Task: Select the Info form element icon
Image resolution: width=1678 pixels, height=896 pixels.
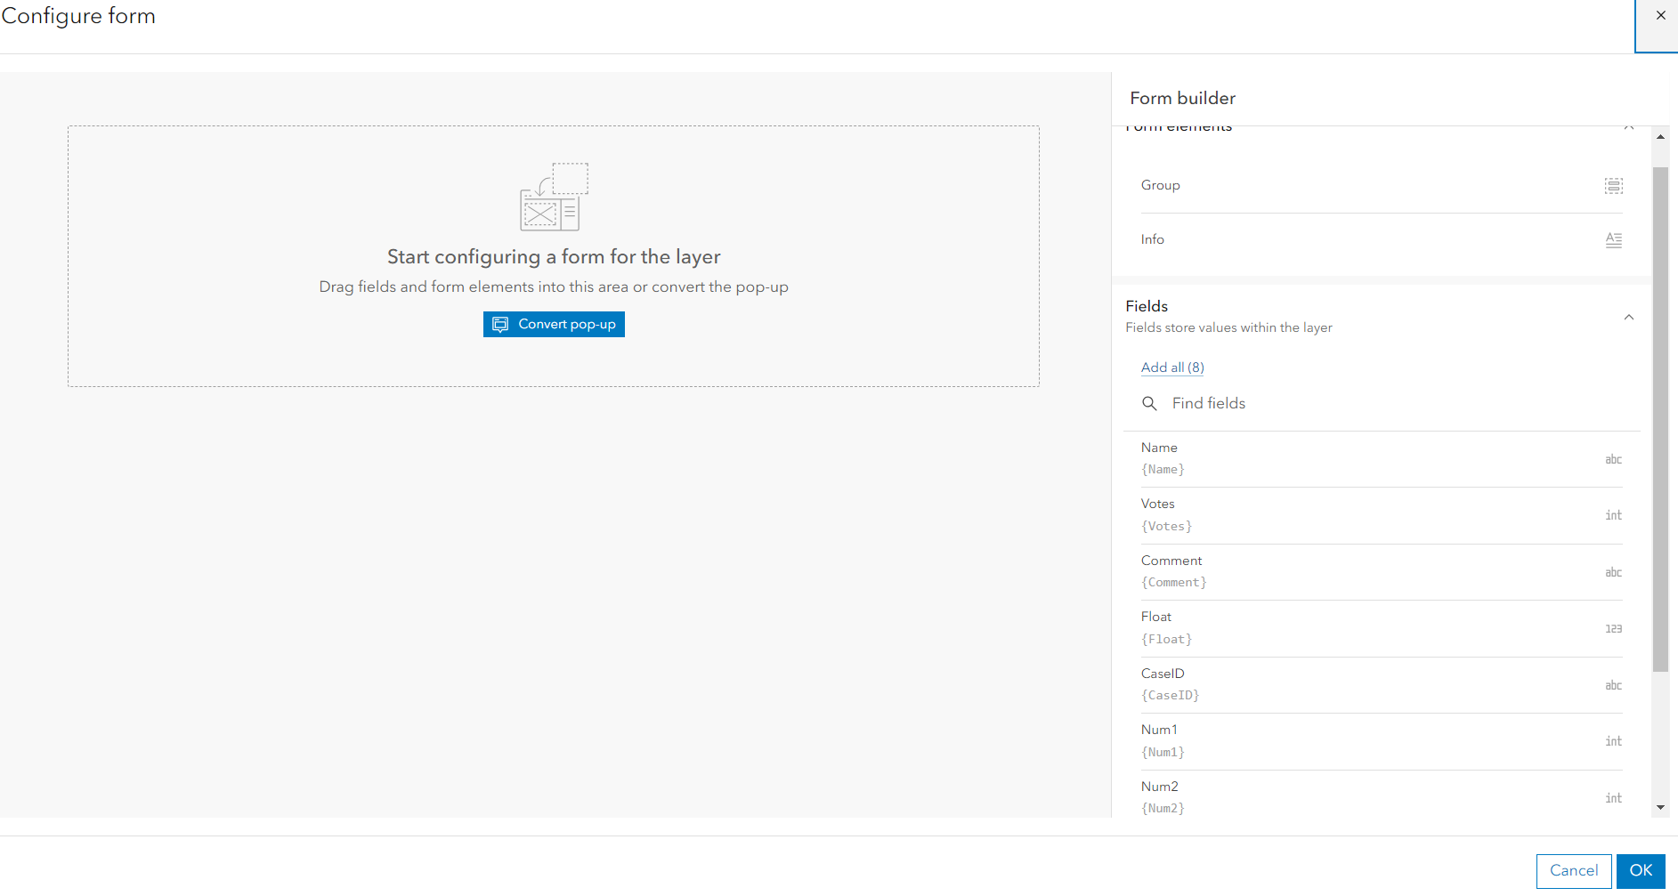Action: coord(1614,239)
